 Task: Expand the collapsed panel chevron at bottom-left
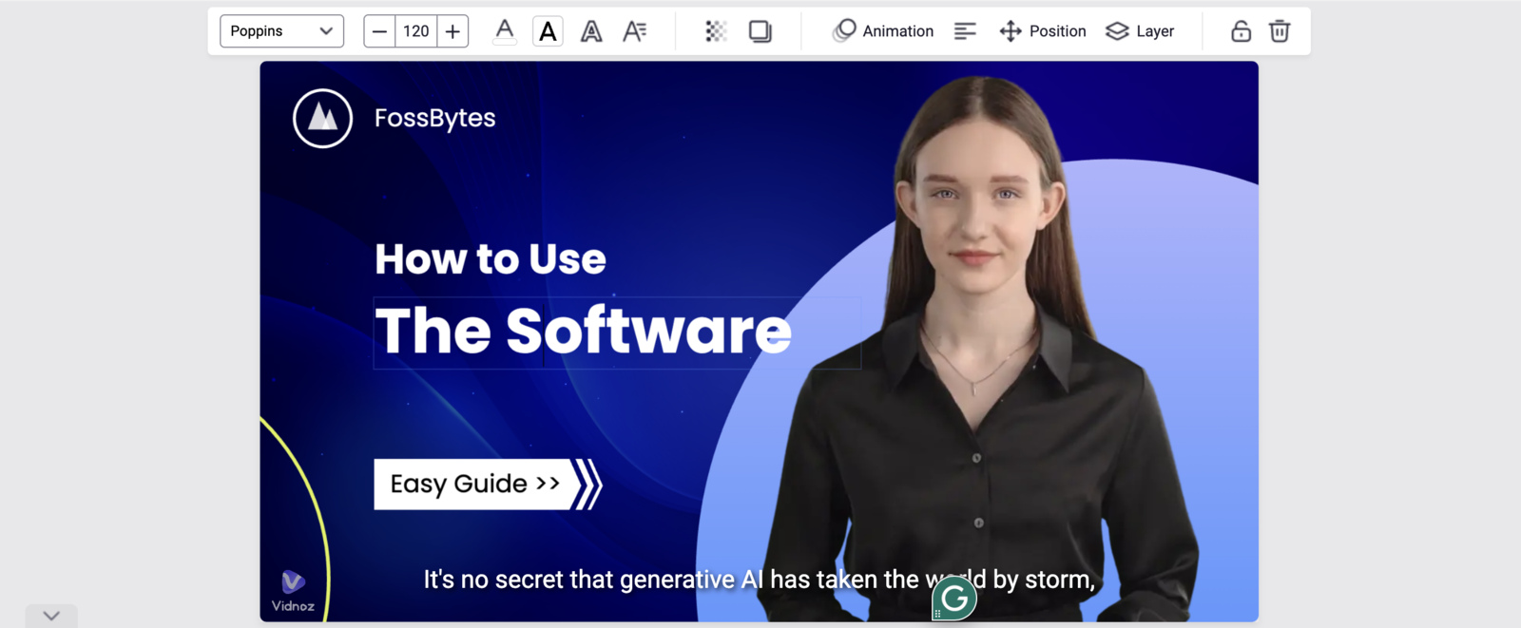[51, 616]
